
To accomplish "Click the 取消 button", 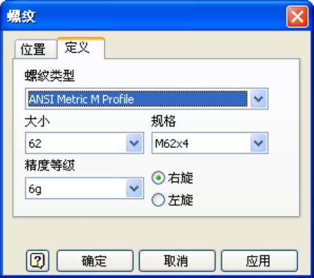I will 177,261.
